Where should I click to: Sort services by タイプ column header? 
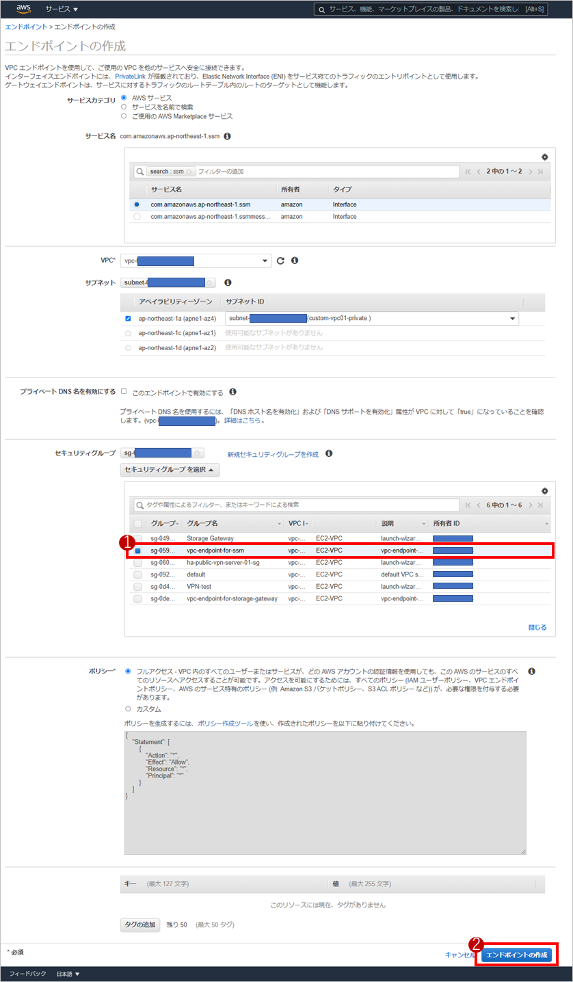point(342,189)
